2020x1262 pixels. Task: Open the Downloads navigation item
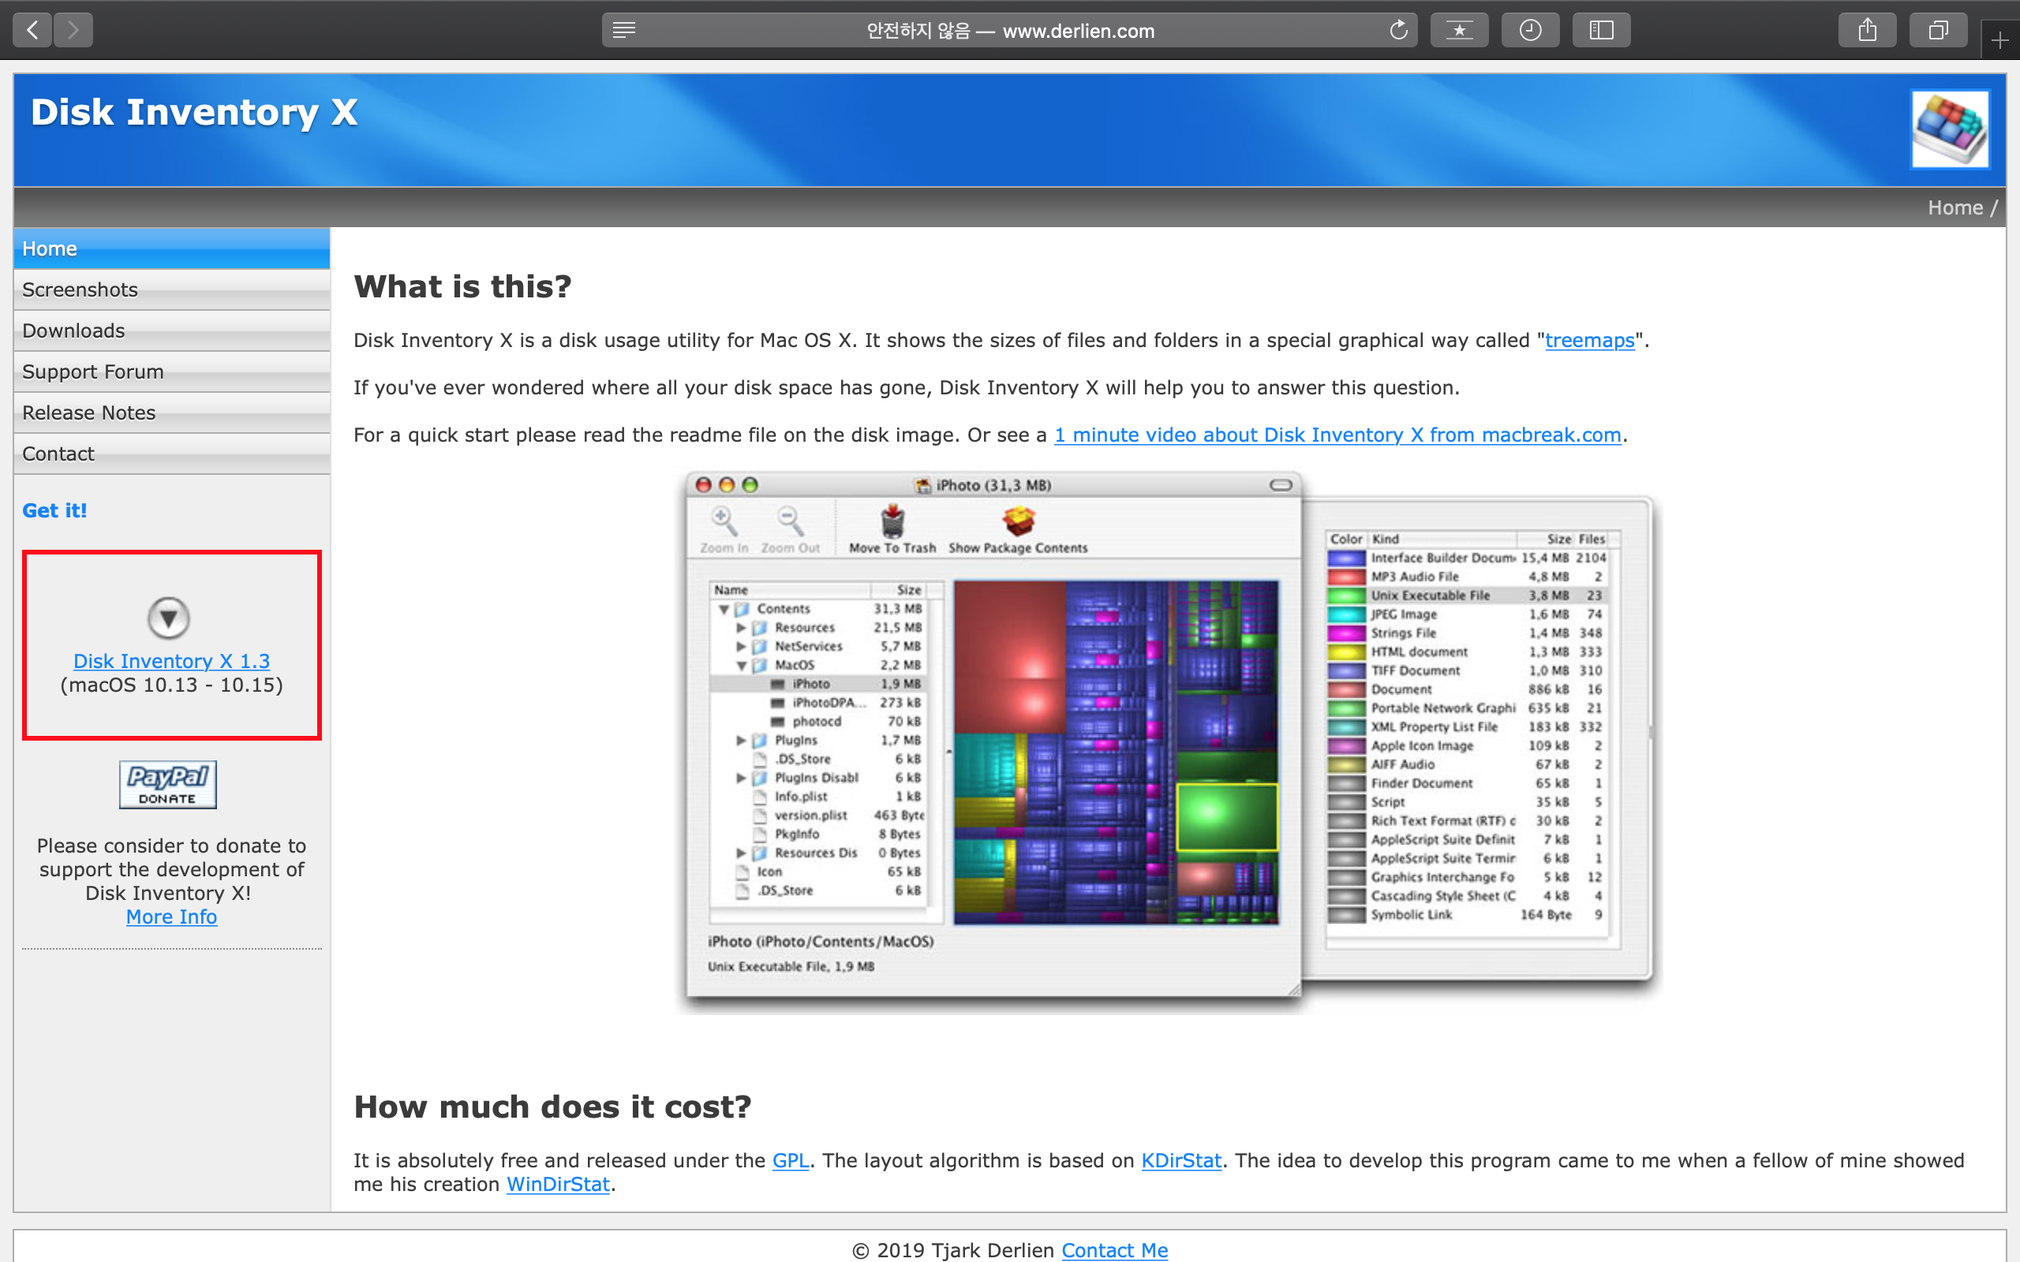tap(73, 330)
